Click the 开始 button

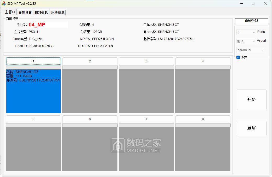251,99
